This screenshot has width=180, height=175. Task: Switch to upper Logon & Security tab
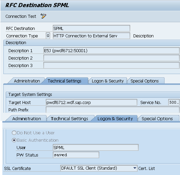point(108,81)
